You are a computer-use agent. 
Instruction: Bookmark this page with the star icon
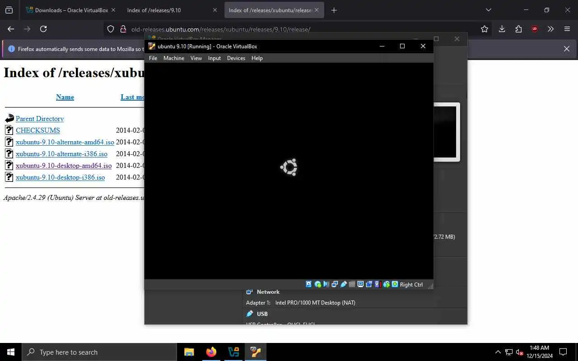tap(485, 29)
